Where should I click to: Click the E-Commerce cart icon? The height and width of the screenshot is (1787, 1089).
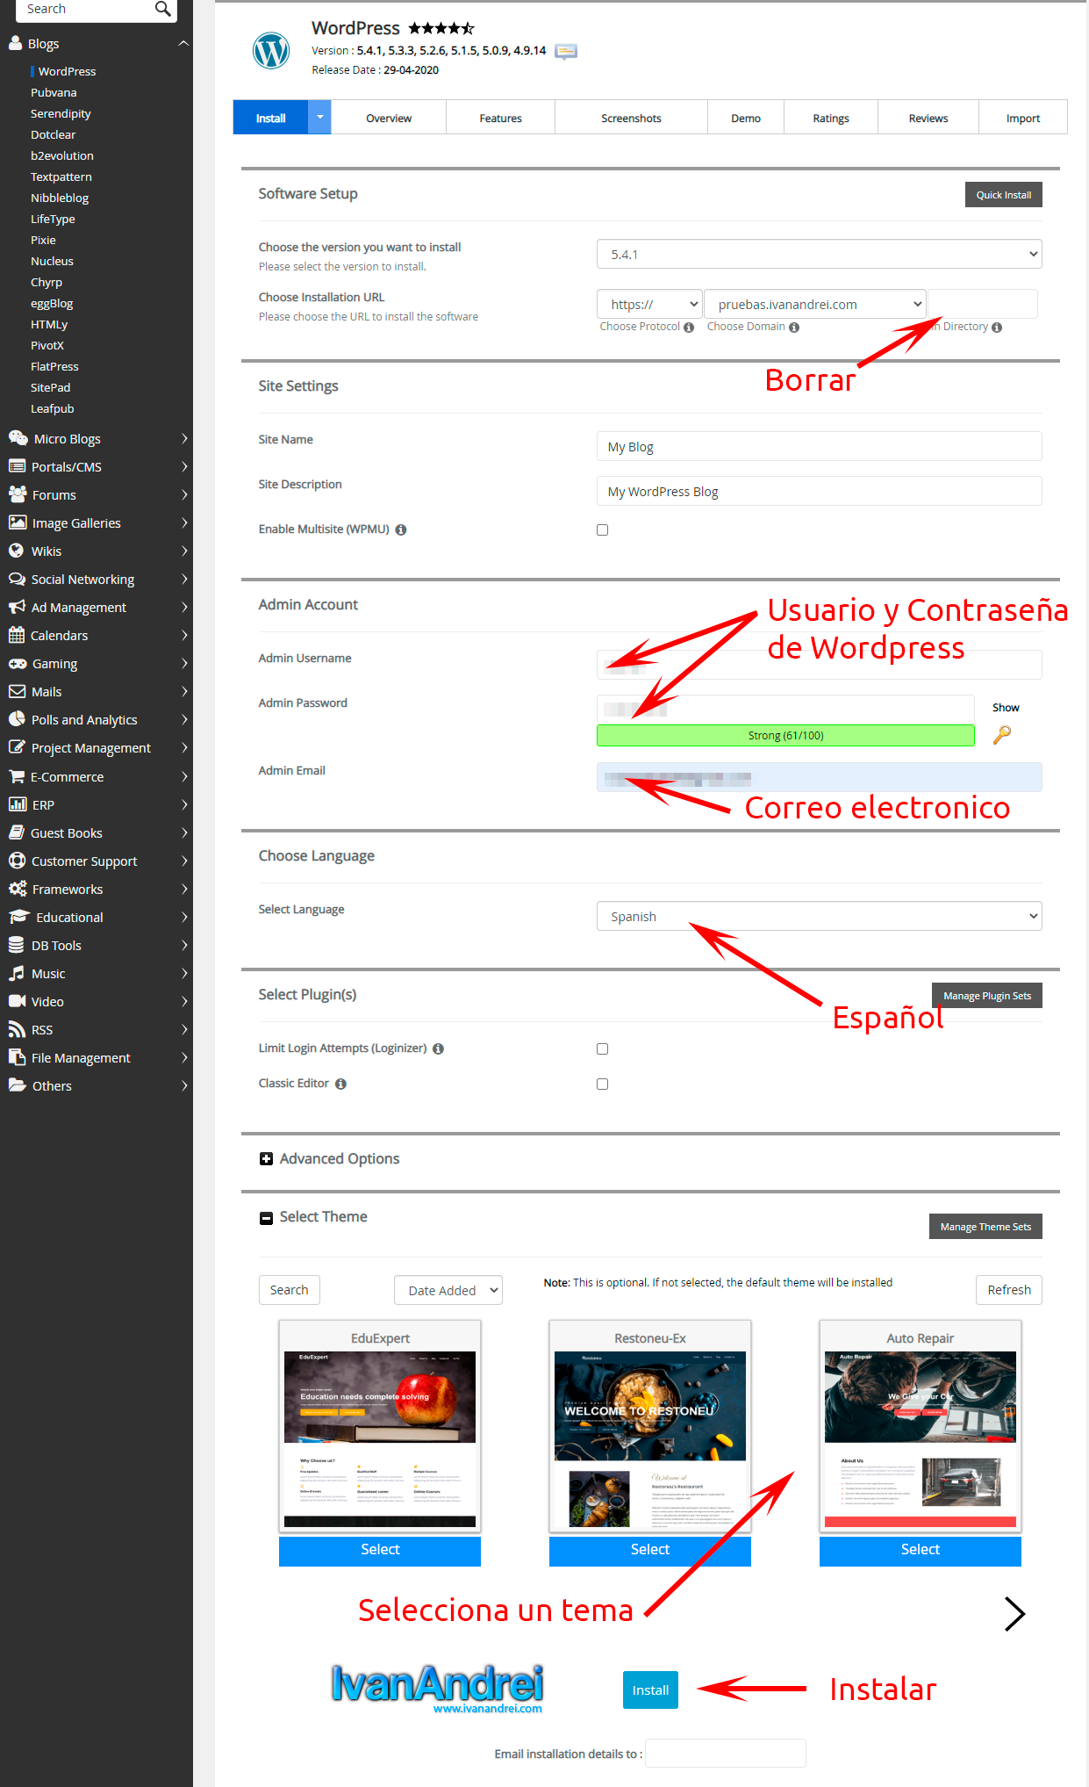click(x=17, y=776)
